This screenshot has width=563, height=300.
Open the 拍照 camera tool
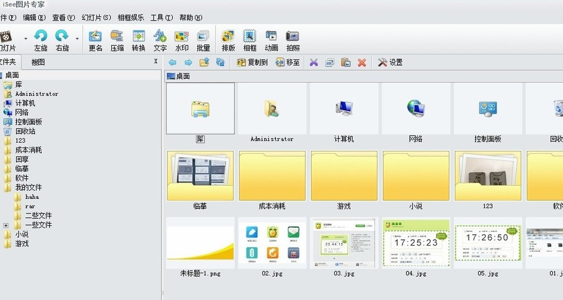pos(293,40)
